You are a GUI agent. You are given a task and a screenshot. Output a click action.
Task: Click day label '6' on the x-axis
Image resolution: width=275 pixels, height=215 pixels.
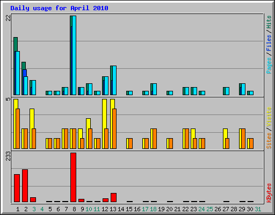58,209
